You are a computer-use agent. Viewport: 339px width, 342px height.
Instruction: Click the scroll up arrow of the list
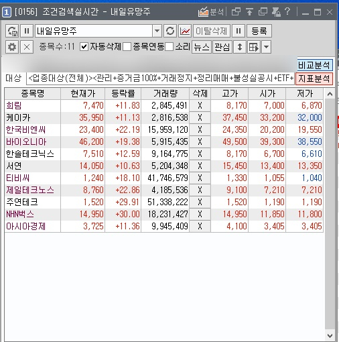coord(330,94)
